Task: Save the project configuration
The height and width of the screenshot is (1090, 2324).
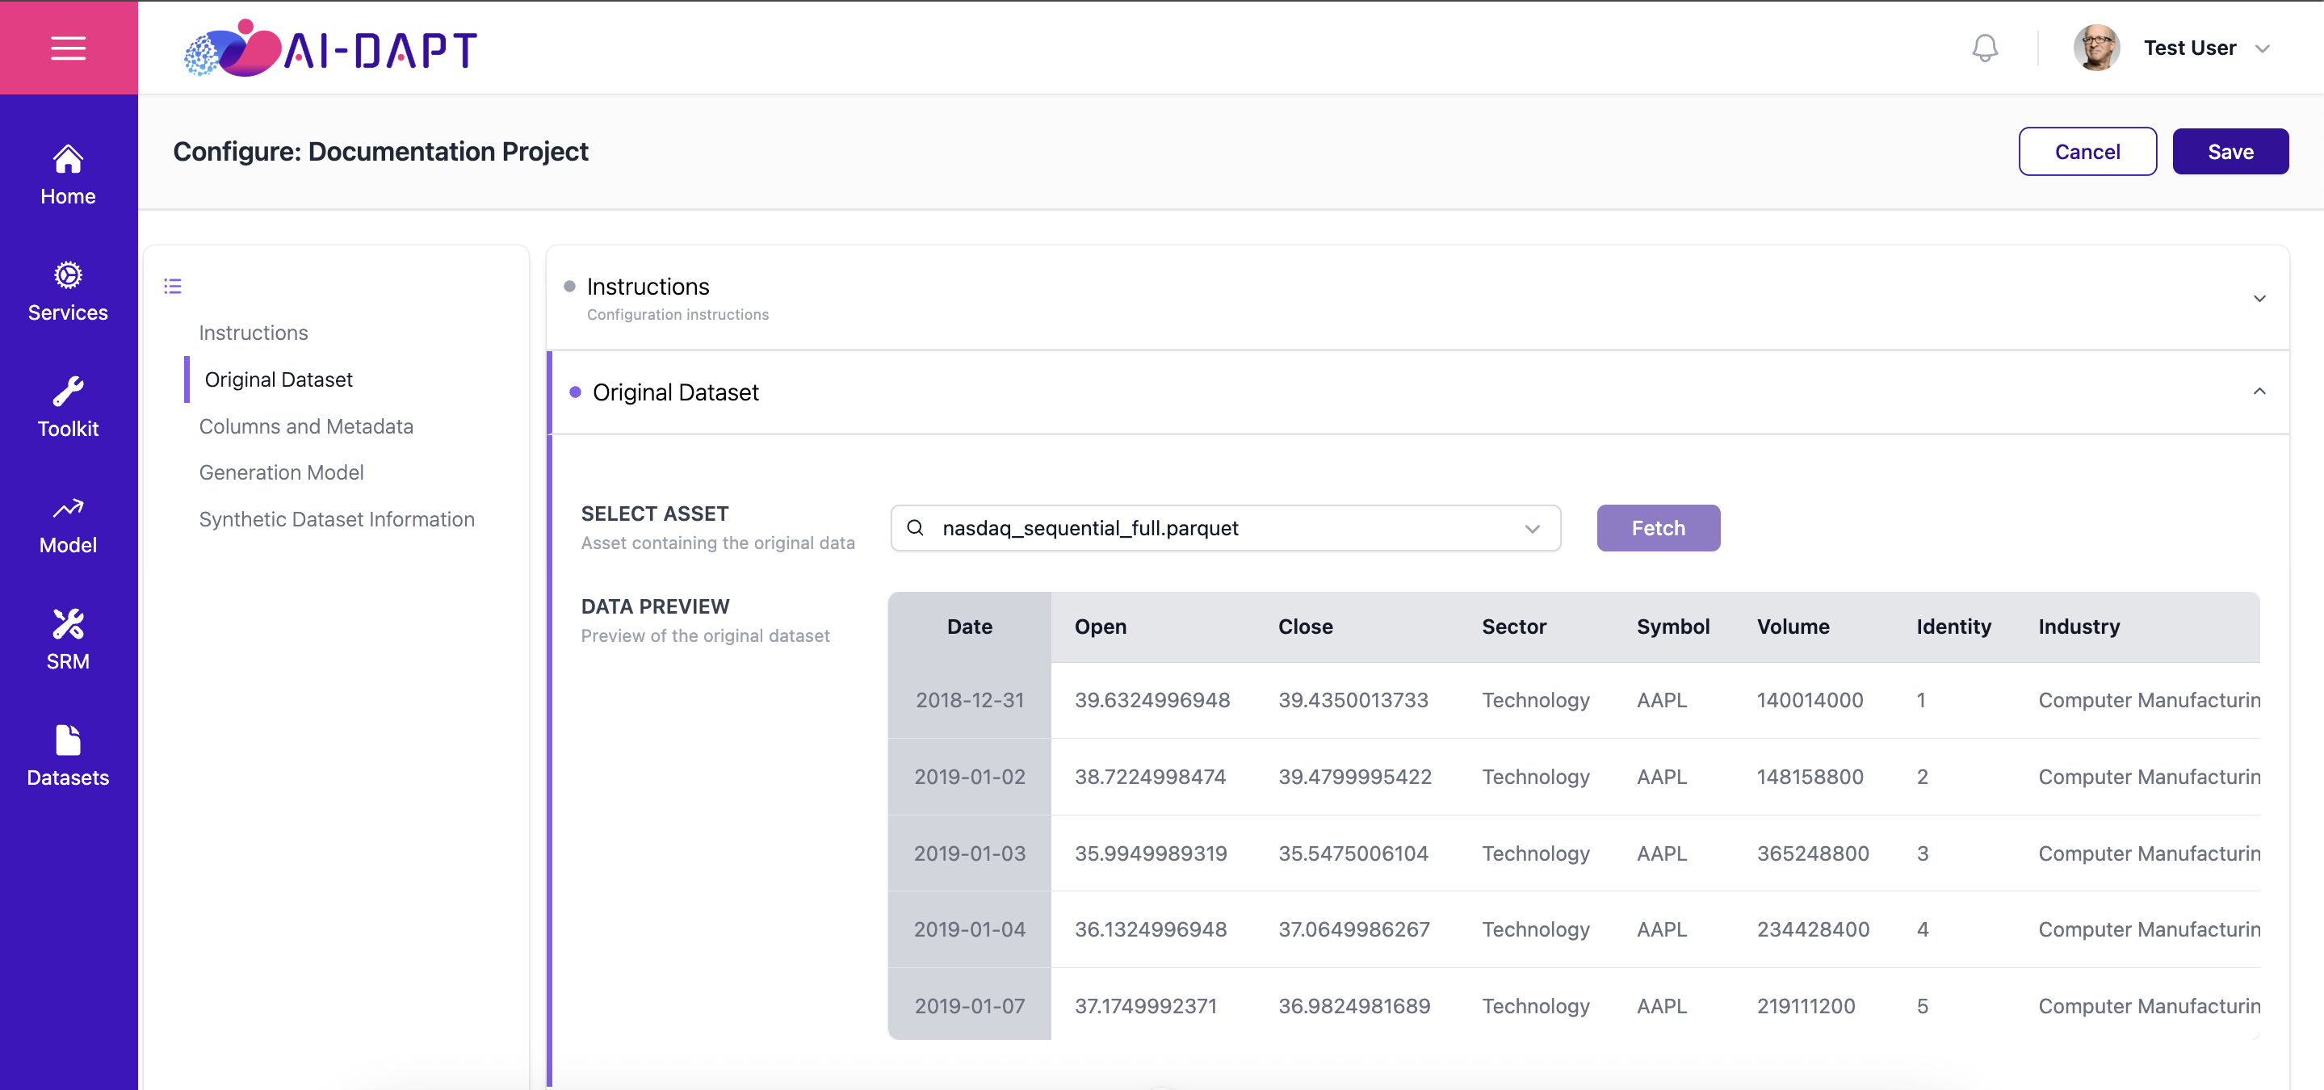Action: click(x=2230, y=152)
